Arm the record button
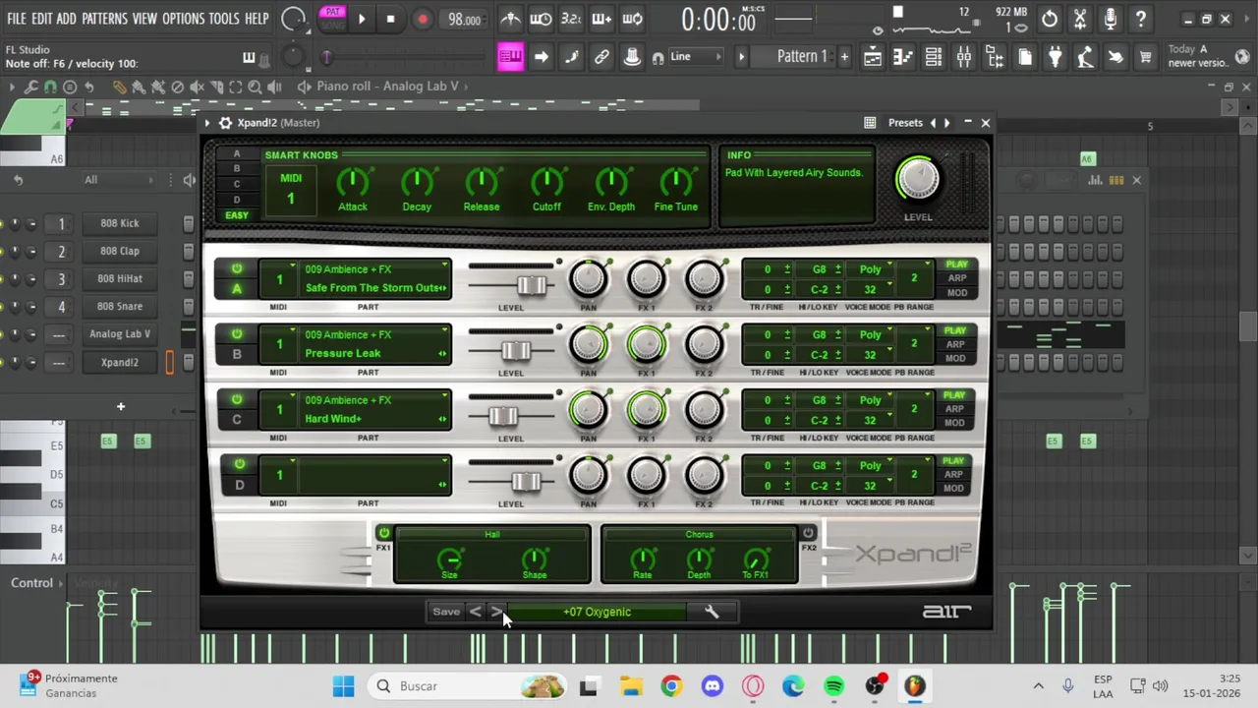 click(423, 19)
